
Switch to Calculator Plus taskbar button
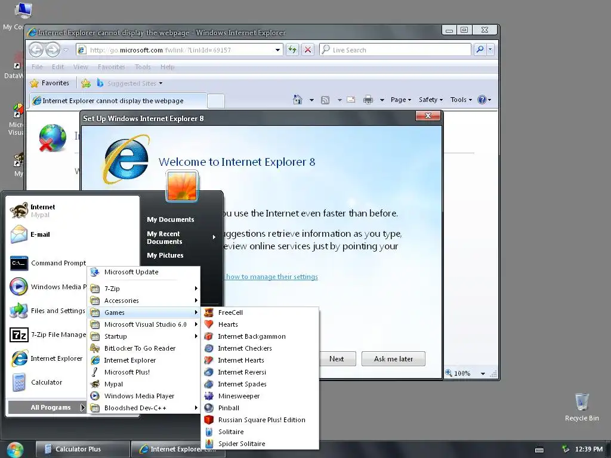tap(82, 449)
